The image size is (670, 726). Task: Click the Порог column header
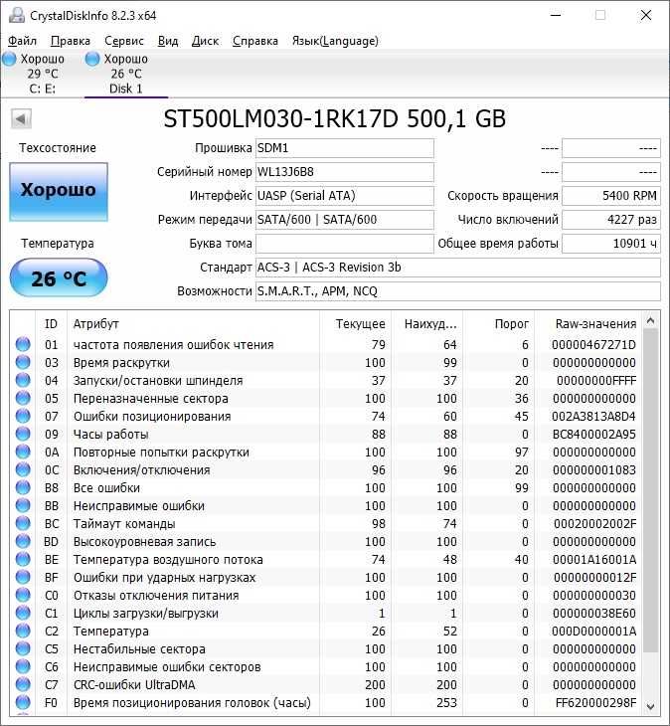[499, 323]
